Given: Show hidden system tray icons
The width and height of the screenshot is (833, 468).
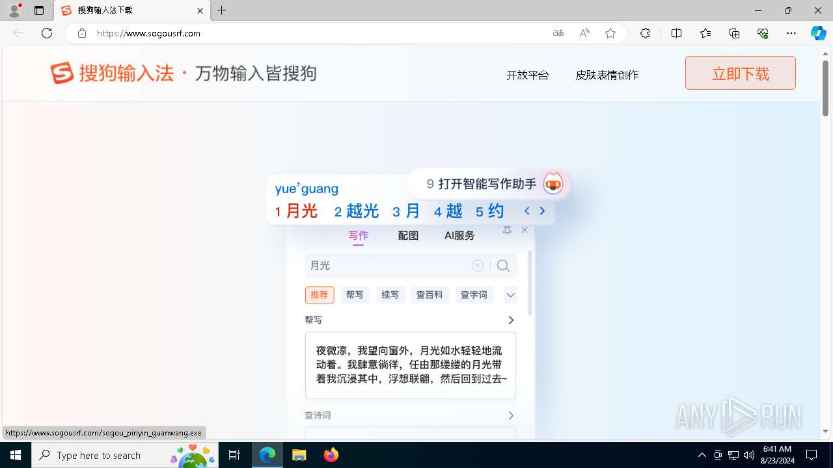Looking at the screenshot, I should 702,455.
